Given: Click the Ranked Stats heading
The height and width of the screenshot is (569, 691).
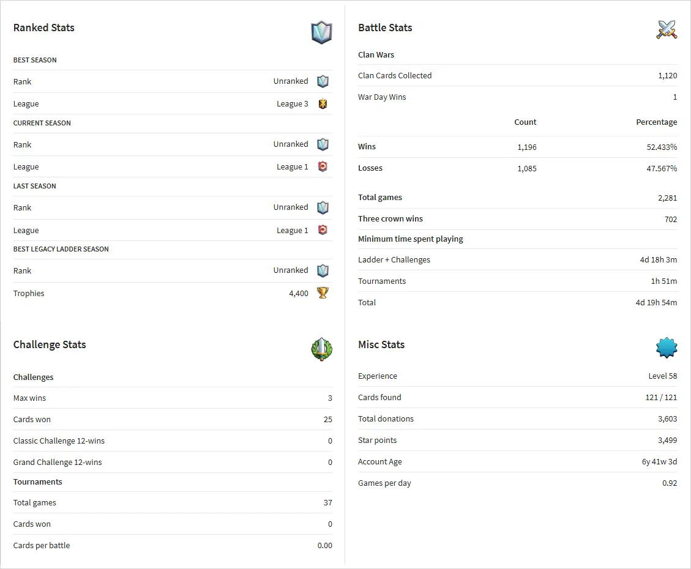Looking at the screenshot, I should pyautogui.click(x=44, y=28).
